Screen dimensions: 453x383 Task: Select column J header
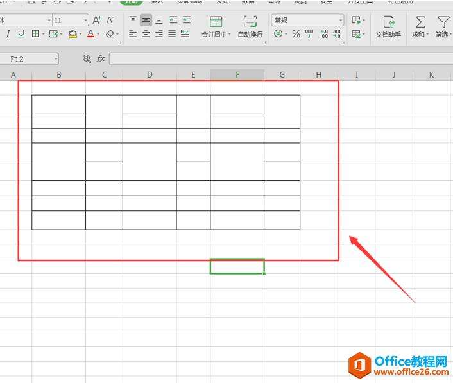click(394, 75)
